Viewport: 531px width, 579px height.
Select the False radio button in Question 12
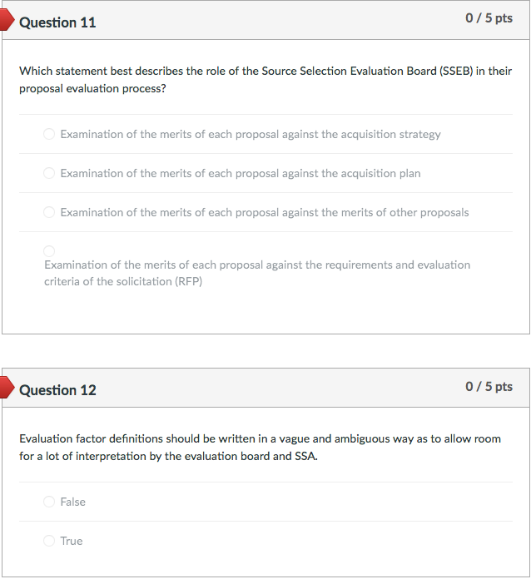[x=49, y=502]
